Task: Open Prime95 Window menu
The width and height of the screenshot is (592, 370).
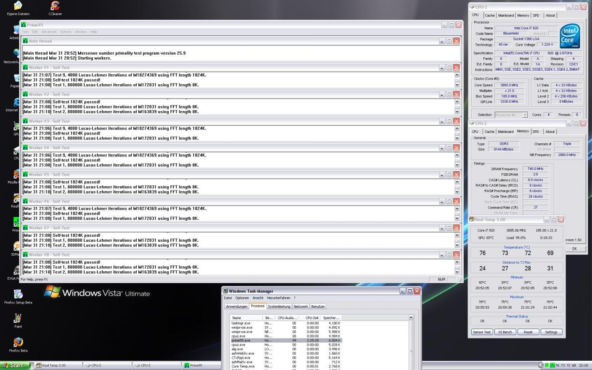Action: coord(81,32)
